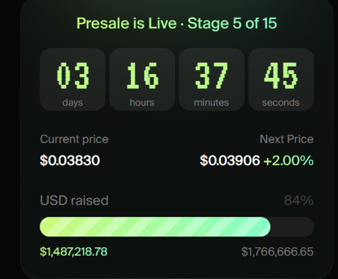Click the striped green USD raised progress bar
This screenshot has height=279, width=338.
[x=155, y=227]
